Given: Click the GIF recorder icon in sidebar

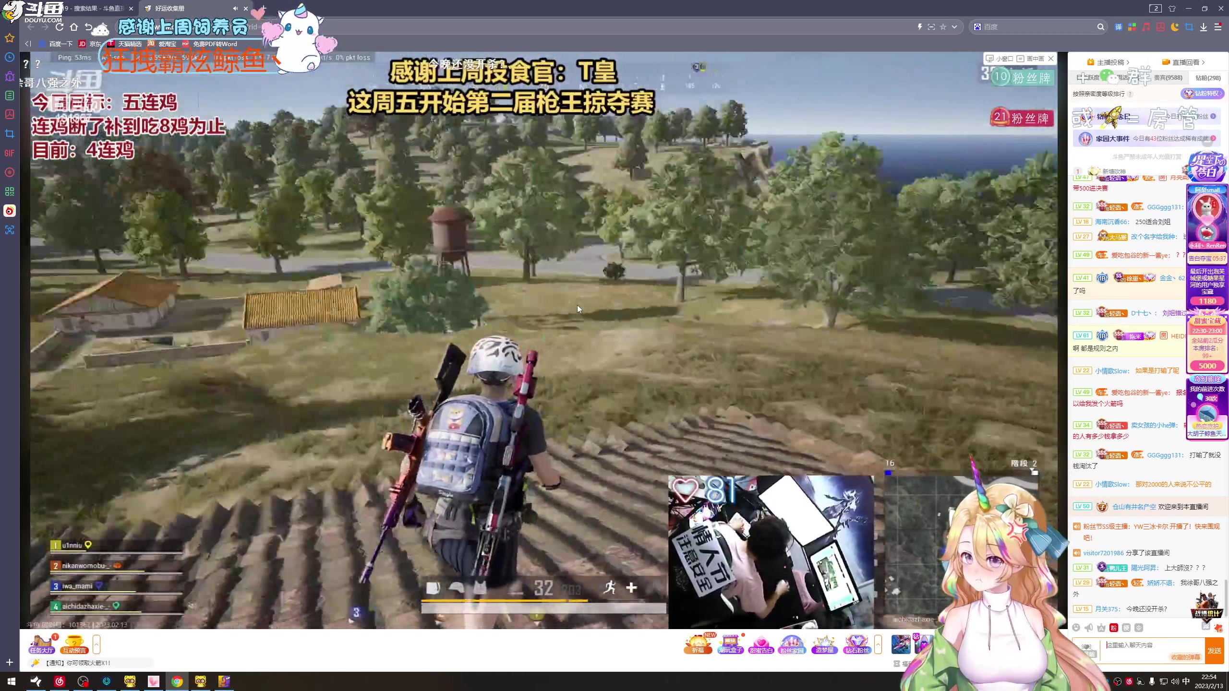Looking at the screenshot, I should tap(10, 153).
